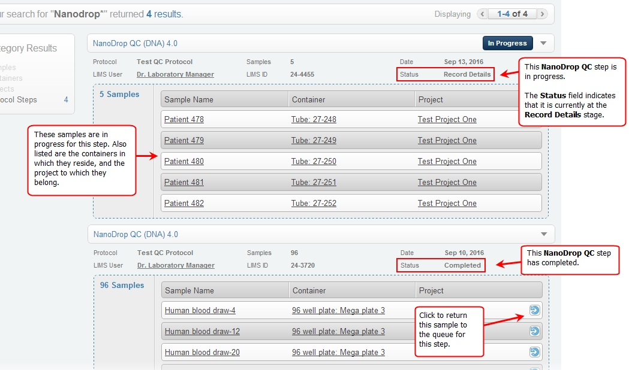Open 96 well plate: Mega plate 3 link for draw-4

coord(338,310)
